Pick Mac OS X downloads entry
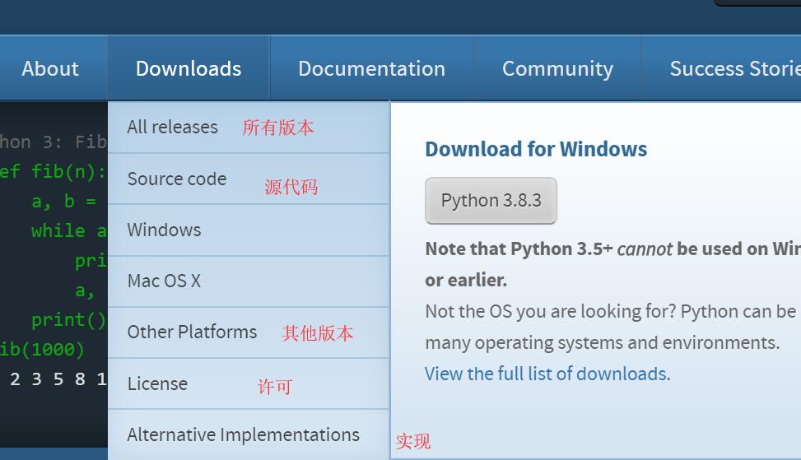 [x=249, y=281]
